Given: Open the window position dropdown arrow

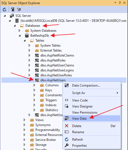Looking at the screenshot, I should 115,3.
